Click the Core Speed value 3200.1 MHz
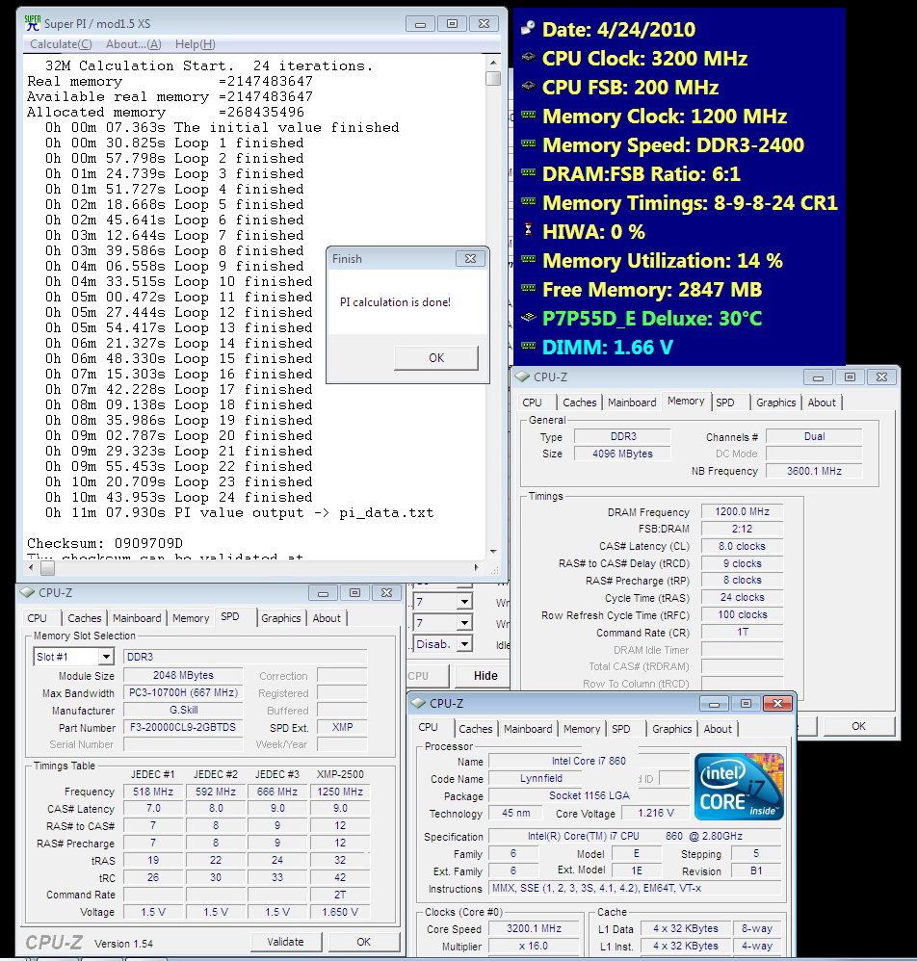Screen dimensions: 917x961 click(534, 928)
